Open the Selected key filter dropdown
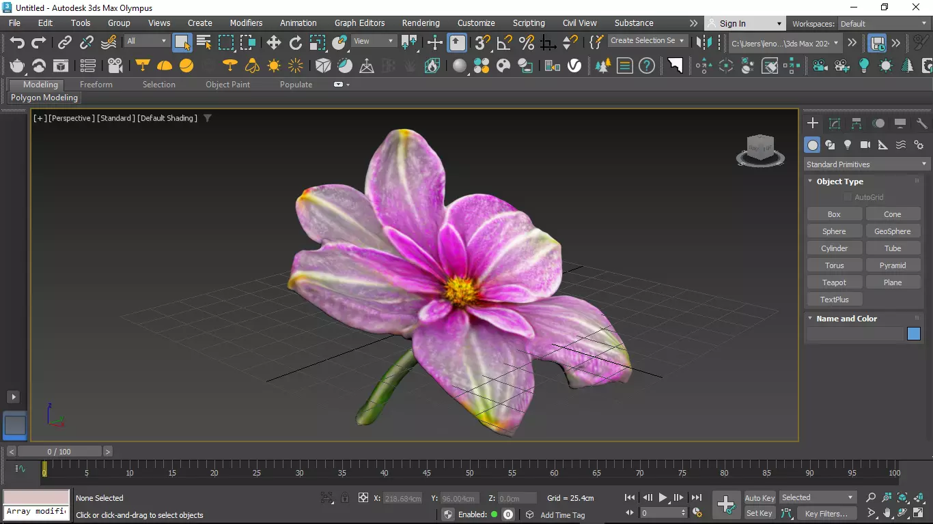Image resolution: width=933 pixels, height=524 pixels. pos(818,498)
